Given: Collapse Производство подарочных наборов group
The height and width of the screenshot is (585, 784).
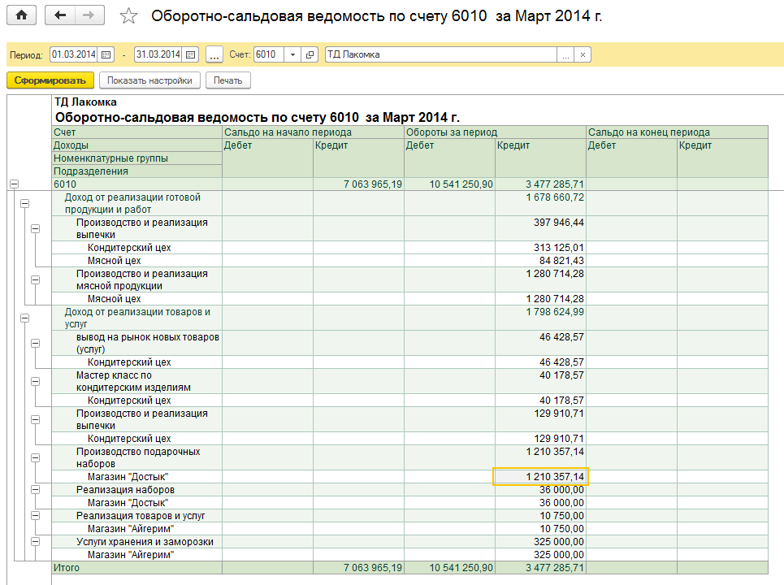Looking at the screenshot, I should pyautogui.click(x=36, y=458).
